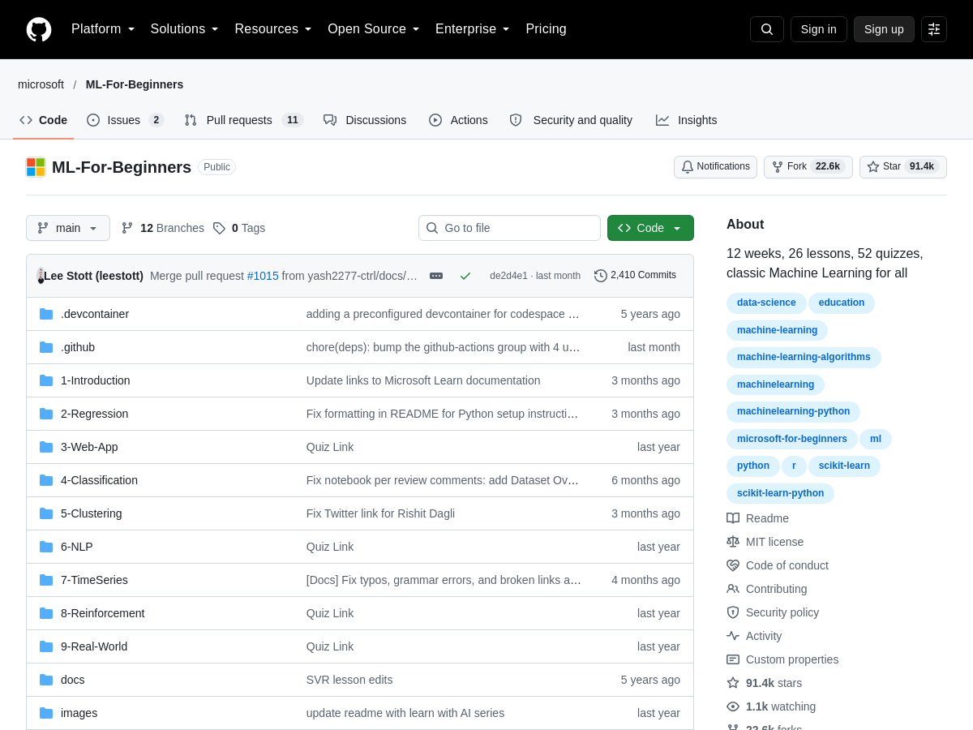This screenshot has height=730, width=973.
Task: Click the Microsoft organization avatar logo
Action: (x=36, y=167)
